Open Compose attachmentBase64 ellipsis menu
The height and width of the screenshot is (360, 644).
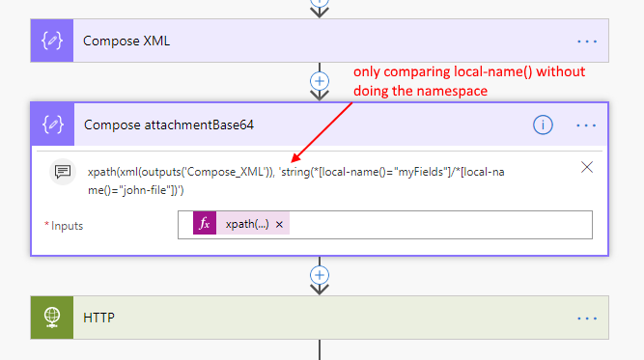click(586, 125)
